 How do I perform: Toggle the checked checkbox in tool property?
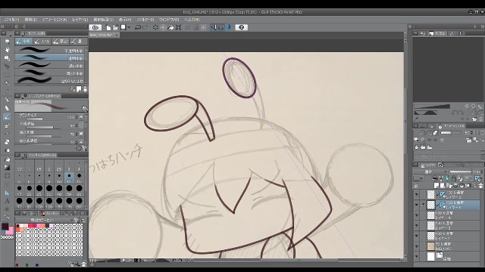(81, 134)
